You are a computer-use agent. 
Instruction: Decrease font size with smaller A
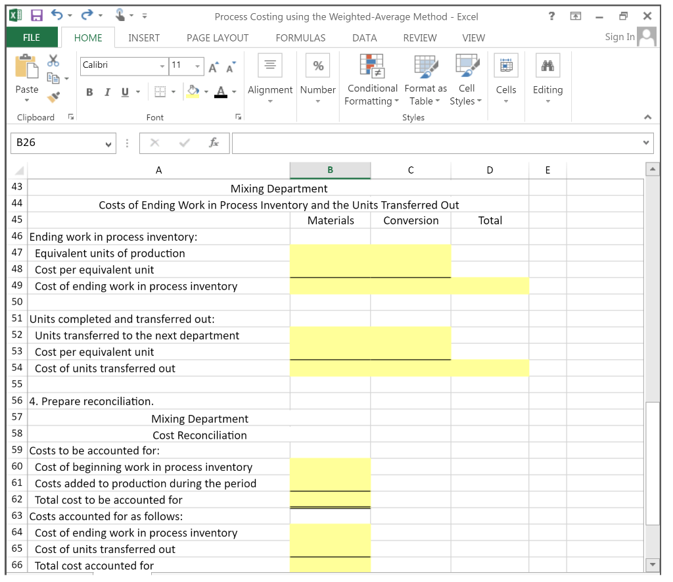231,68
